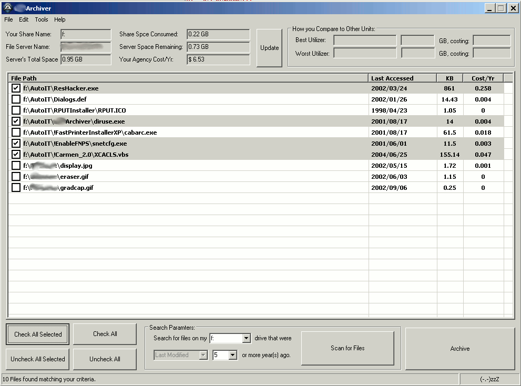521x386 pixels.
Task: Open the Help menu
Action: tap(60, 19)
